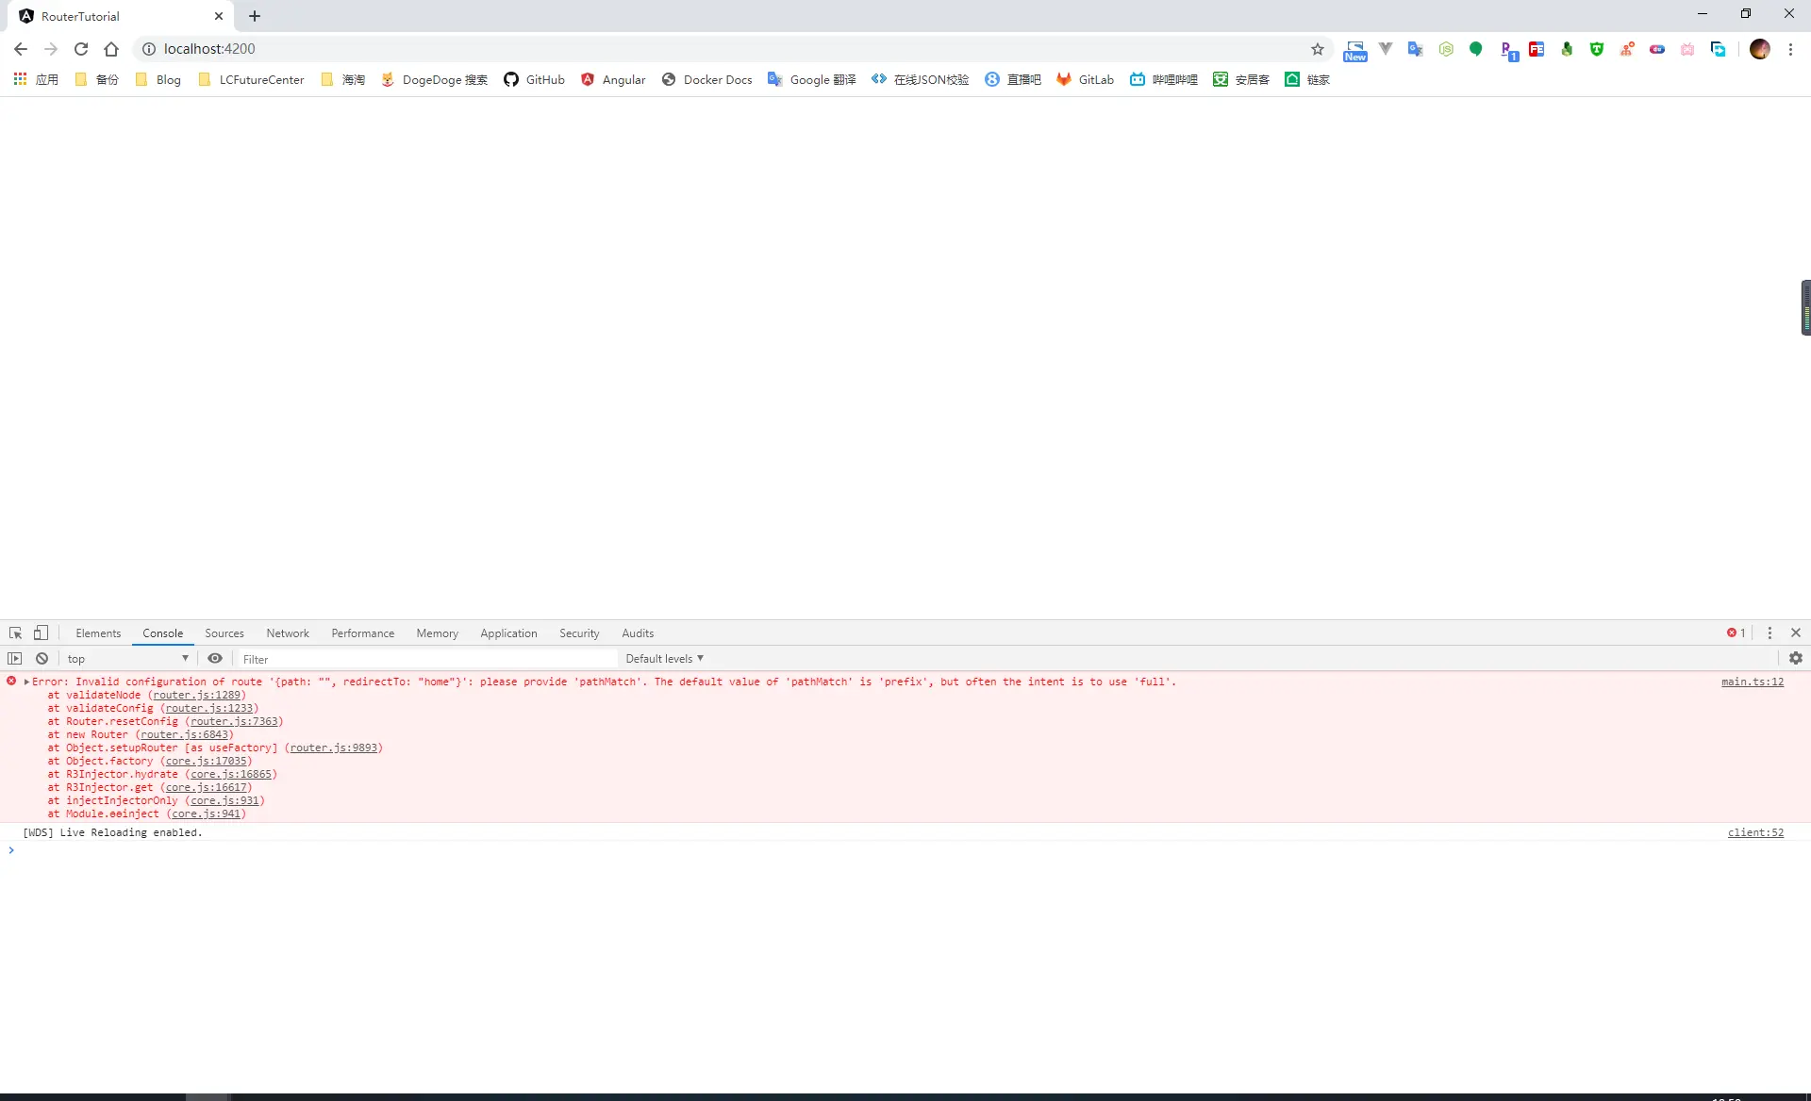Click the inspect element picker icon
The image size is (1811, 1101).
point(15,633)
